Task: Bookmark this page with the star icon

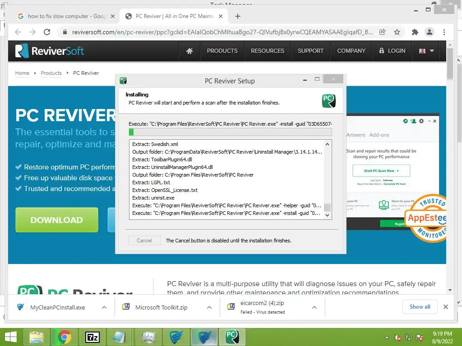Action: [x=397, y=32]
